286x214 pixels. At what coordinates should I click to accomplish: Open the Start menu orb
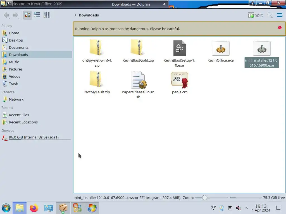click(x=6, y=208)
